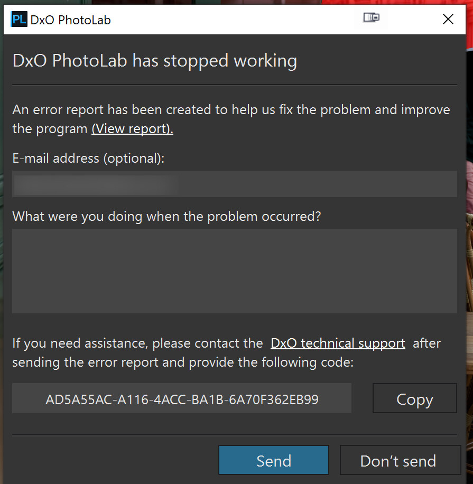The height and width of the screenshot is (484, 473).
Task: Send the error report
Action: pyautogui.click(x=273, y=460)
